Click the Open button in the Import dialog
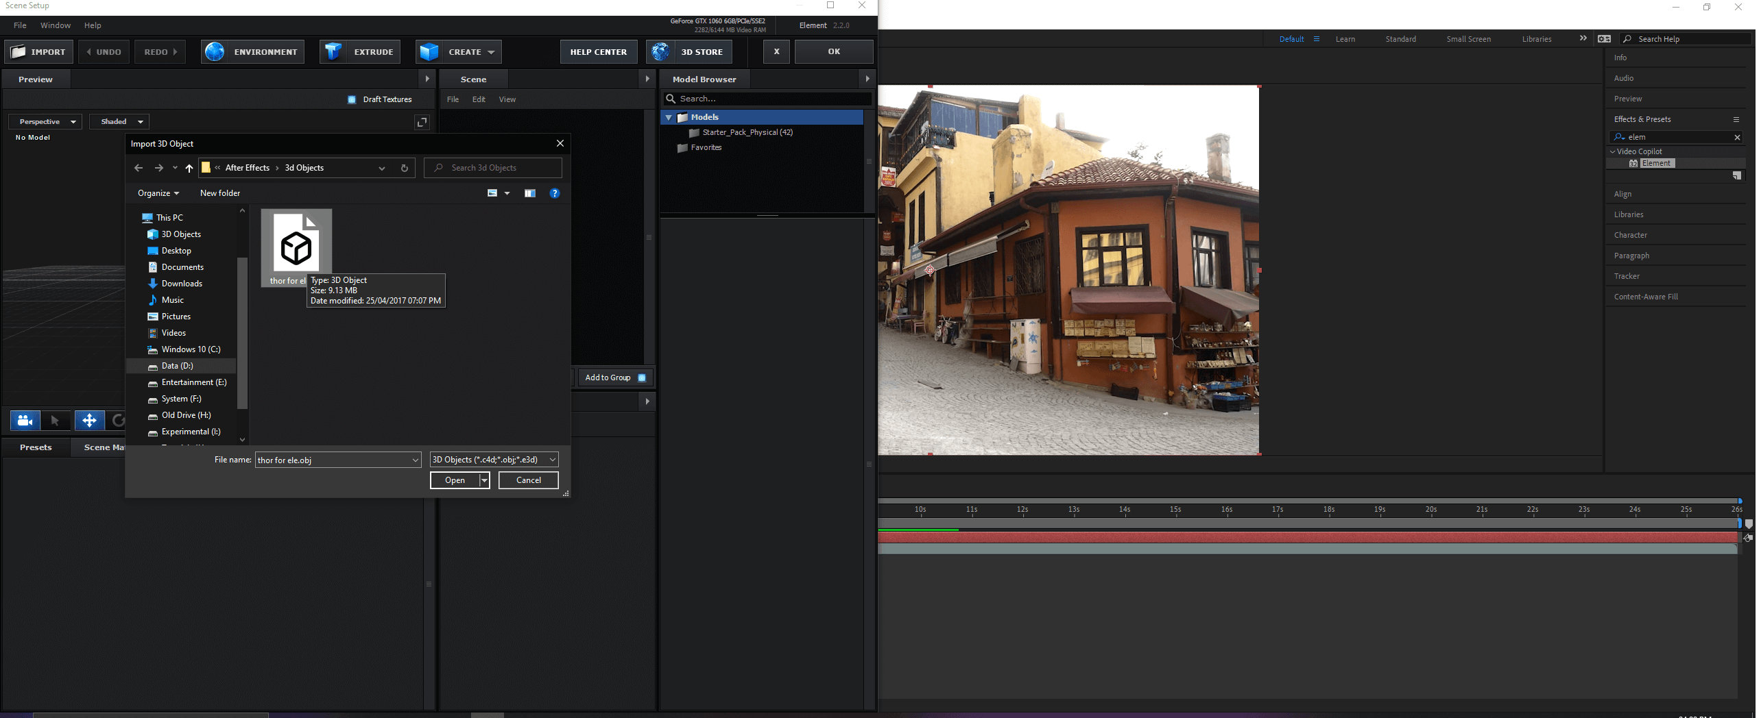The height and width of the screenshot is (718, 1761). (x=454, y=480)
